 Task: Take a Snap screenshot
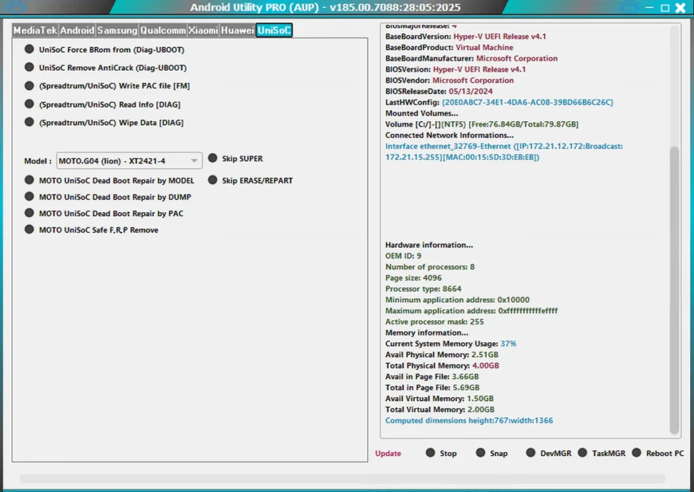[492, 453]
